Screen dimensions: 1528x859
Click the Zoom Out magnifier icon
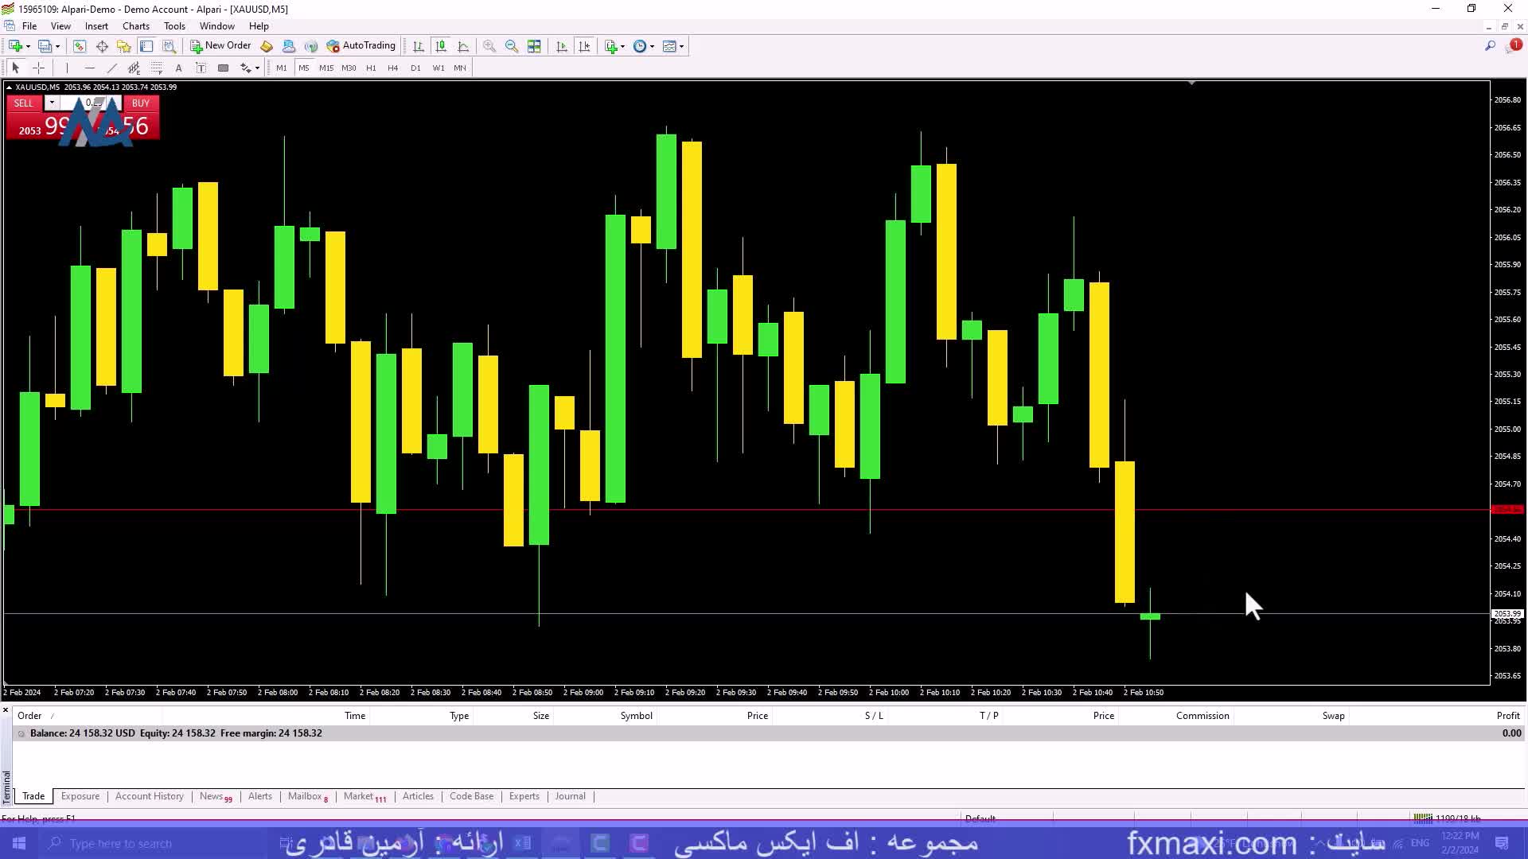click(512, 46)
